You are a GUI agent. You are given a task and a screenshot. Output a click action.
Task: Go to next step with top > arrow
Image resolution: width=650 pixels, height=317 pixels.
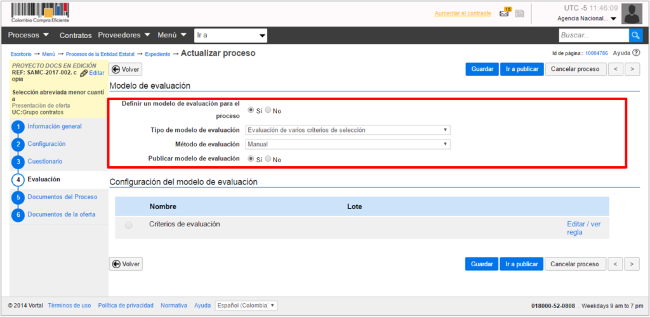point(632,69)
